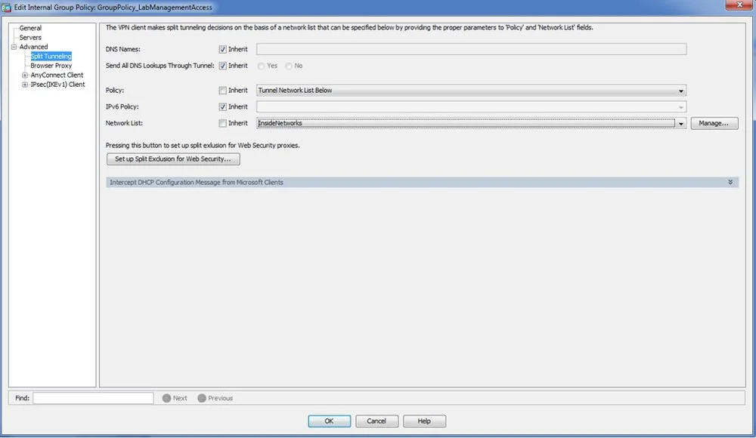
Task: Open the Network List dropdown arrow
Action: coord(680,123)
